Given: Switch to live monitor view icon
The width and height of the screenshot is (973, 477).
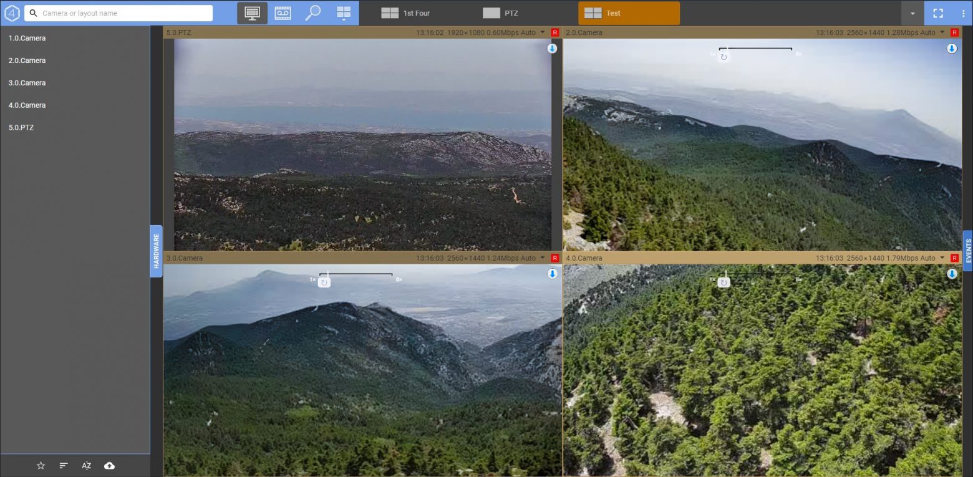Looking at the screenshot, I should point(252,13).
